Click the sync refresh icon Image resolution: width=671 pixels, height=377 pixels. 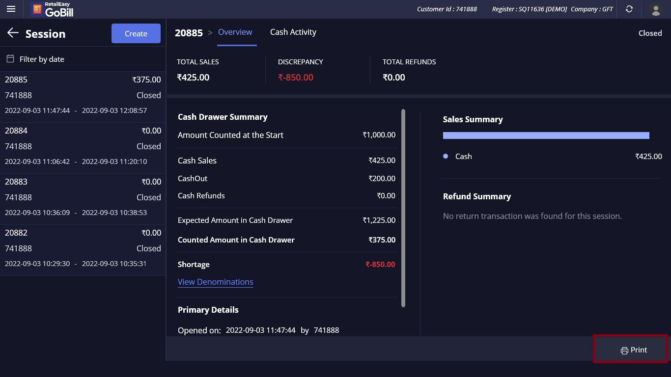tap(629, 9)
